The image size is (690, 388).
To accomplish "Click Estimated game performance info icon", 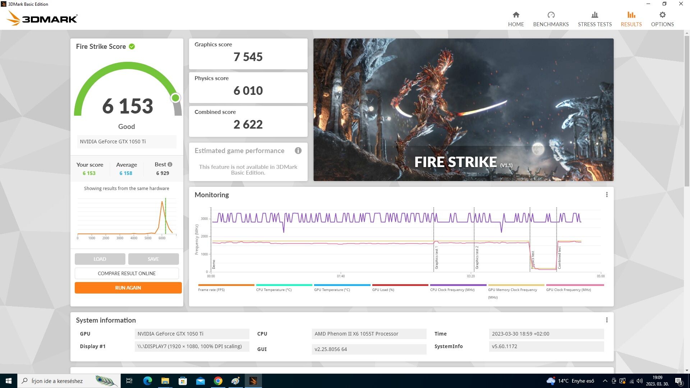I will [298, 151].
